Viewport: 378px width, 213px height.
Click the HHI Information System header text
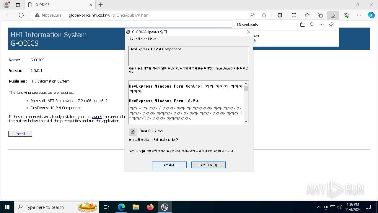coord(49,35)
